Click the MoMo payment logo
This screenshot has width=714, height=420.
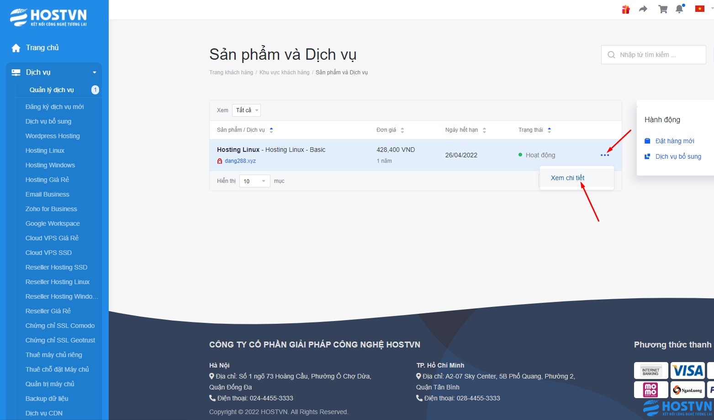coord(651,389)
